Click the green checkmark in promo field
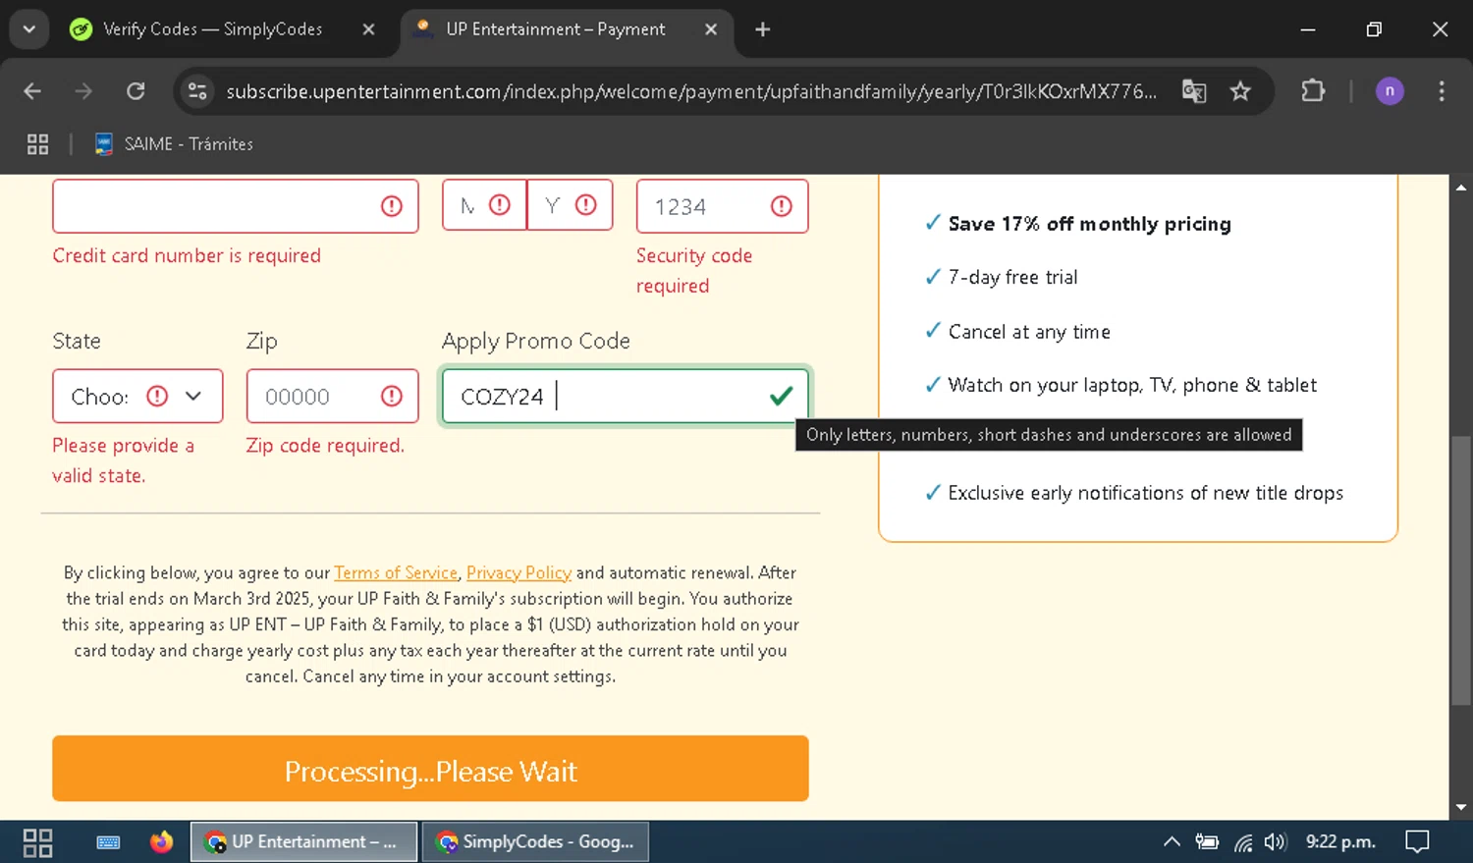1473x863 pixels. pyautogui.click(x=781, y=396)
